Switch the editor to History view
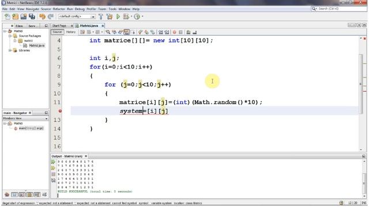369x207 pixels. pos(71,32)
